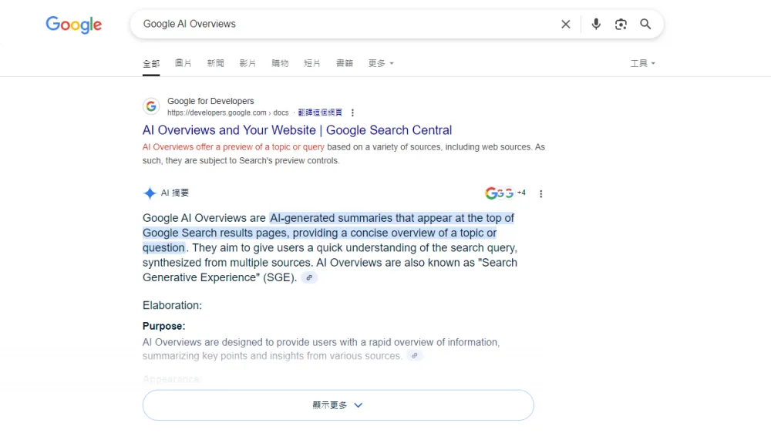Click the Google for Developers favicon

(x=151, y=106)
